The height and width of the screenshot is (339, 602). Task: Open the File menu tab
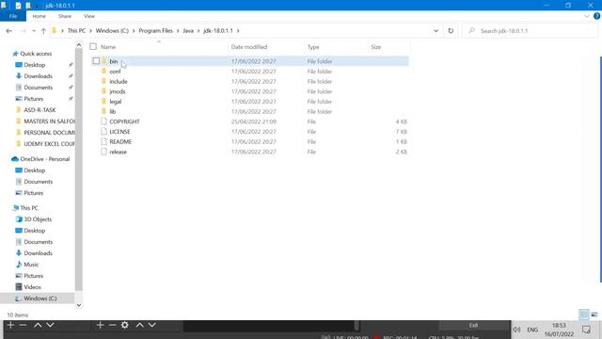point(13,16)
